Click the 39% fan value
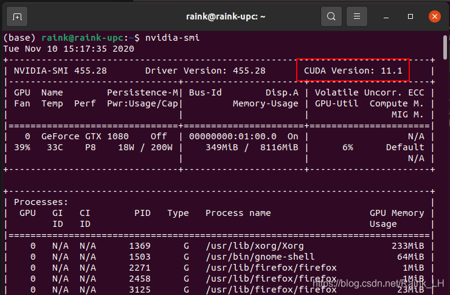 point(22,147)
